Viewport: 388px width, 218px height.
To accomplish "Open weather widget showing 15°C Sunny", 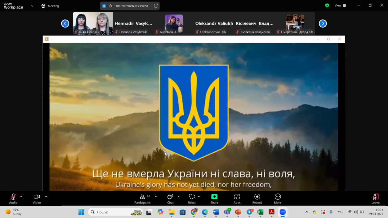I will point(14,212).
